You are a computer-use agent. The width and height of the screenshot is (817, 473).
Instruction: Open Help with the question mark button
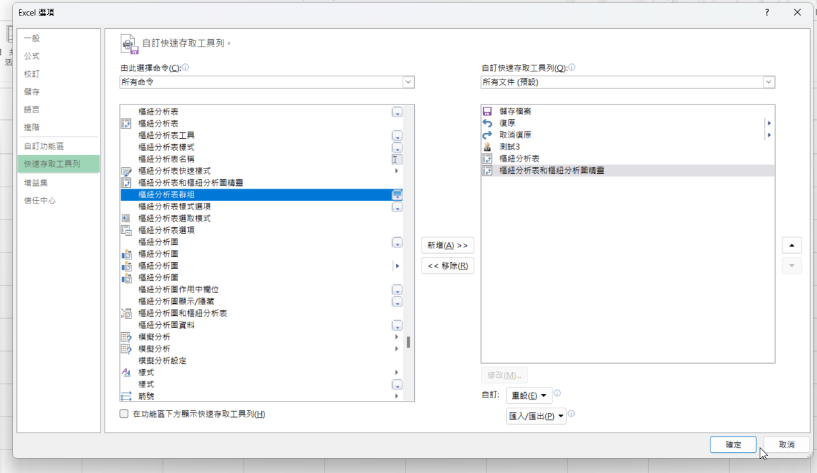767,12
